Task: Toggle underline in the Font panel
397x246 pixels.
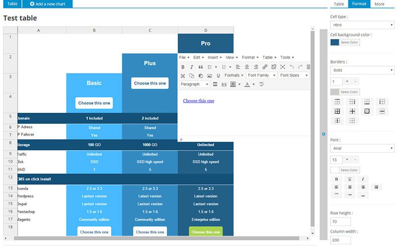Action: click(x=350, y=179)
